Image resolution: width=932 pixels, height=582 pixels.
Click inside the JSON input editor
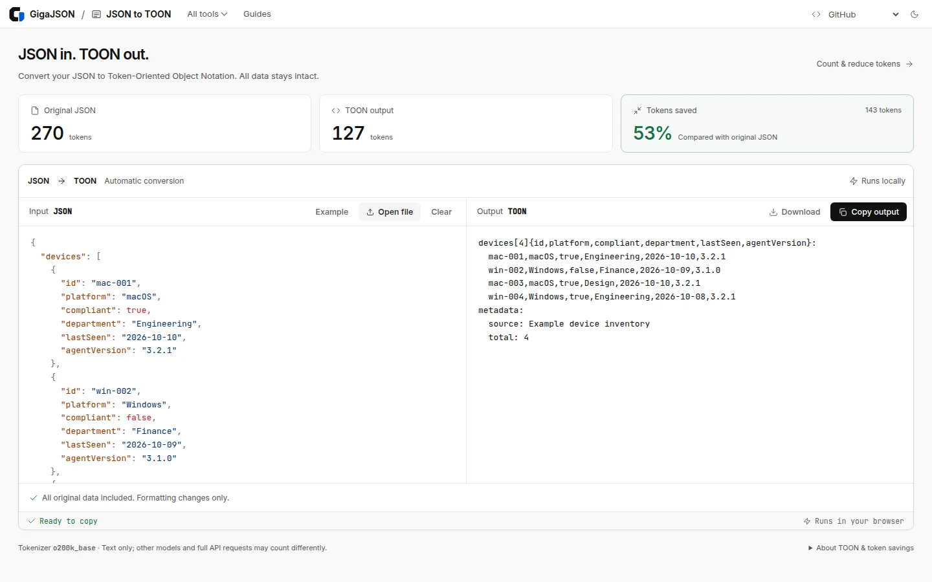pyautogui.click(x=242, y=354)
